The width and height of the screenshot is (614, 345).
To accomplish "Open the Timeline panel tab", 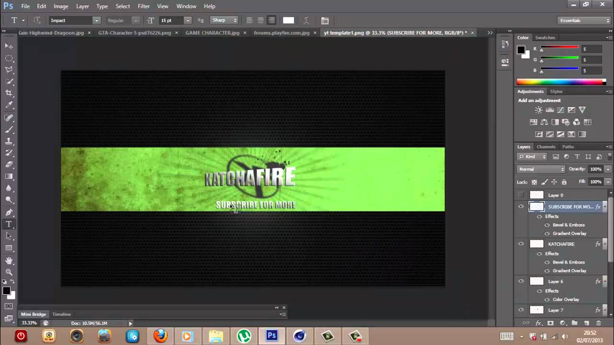I will 61,314.
